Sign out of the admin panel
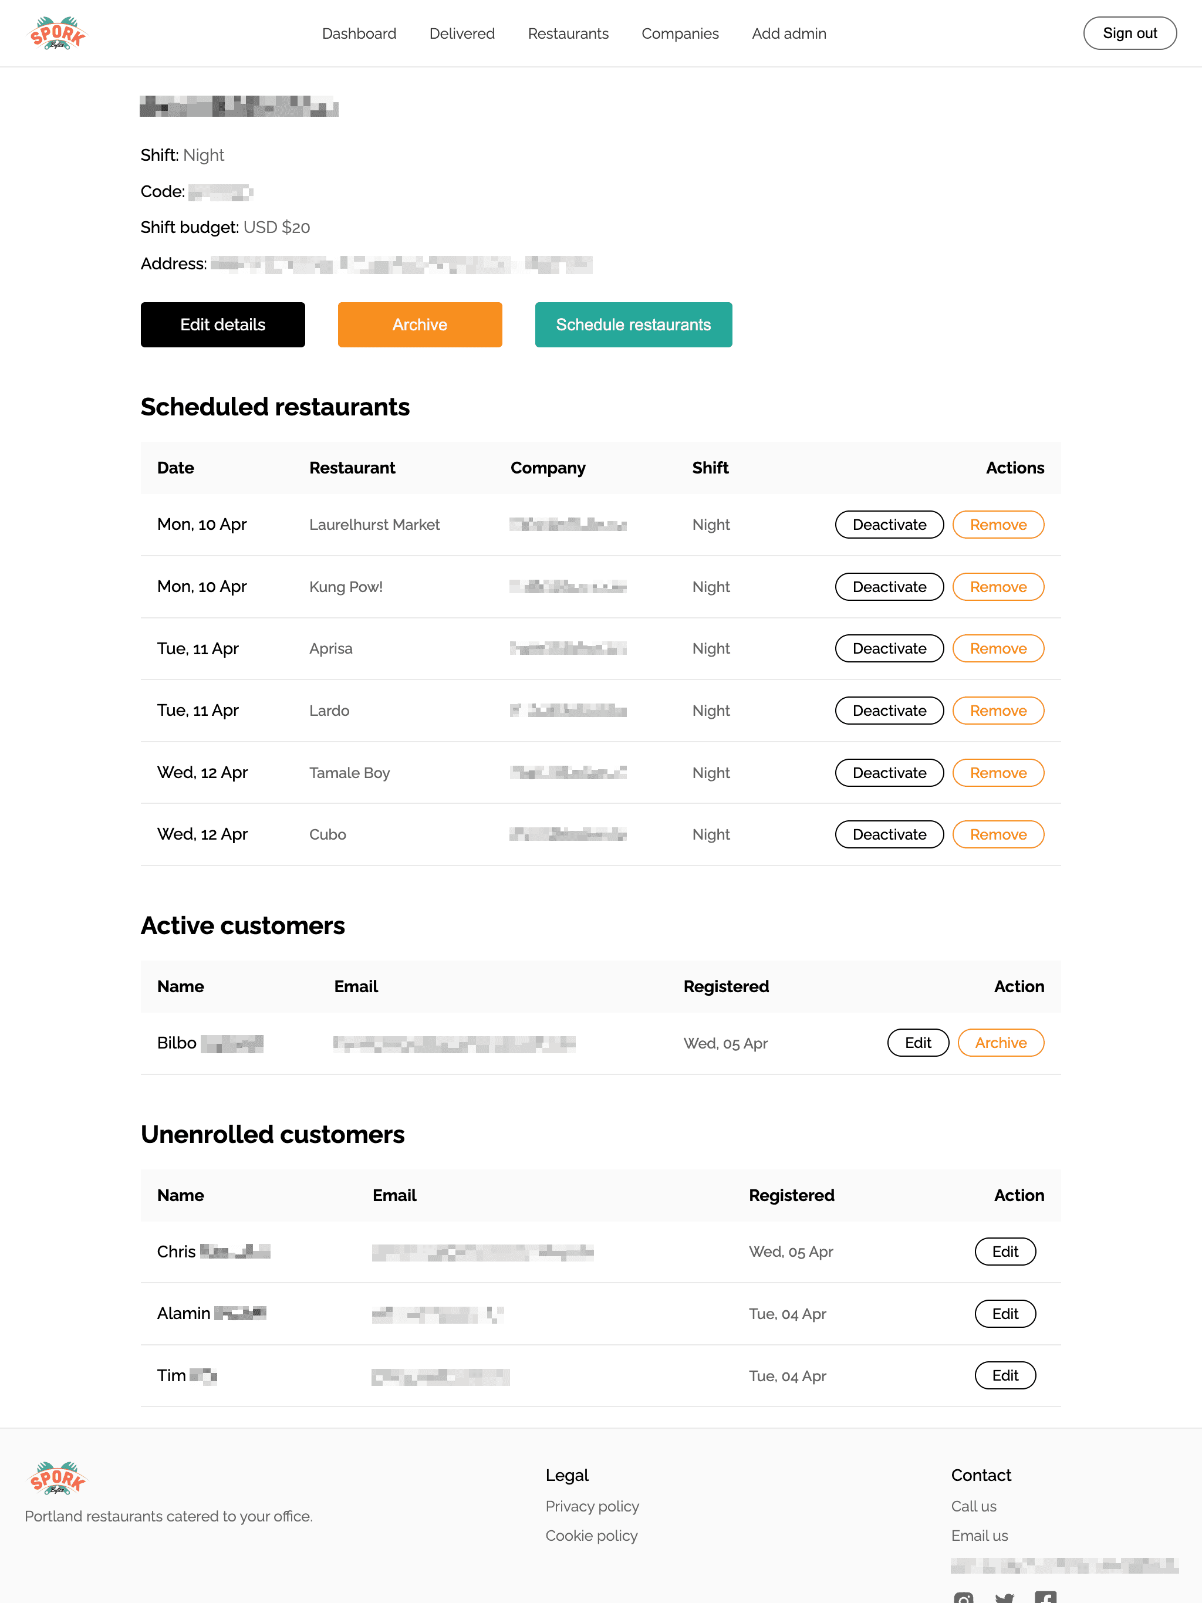 (x=1129, y=33)
